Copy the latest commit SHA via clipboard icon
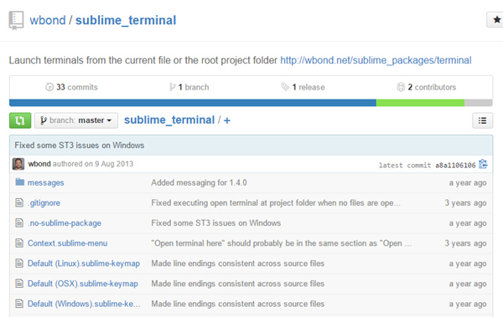This screenshot has height=317, width=503. (483, 164)
